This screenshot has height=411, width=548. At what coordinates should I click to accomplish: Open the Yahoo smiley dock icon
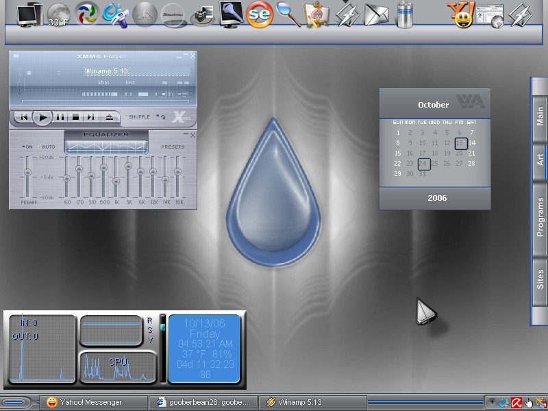tap(461, 14)
